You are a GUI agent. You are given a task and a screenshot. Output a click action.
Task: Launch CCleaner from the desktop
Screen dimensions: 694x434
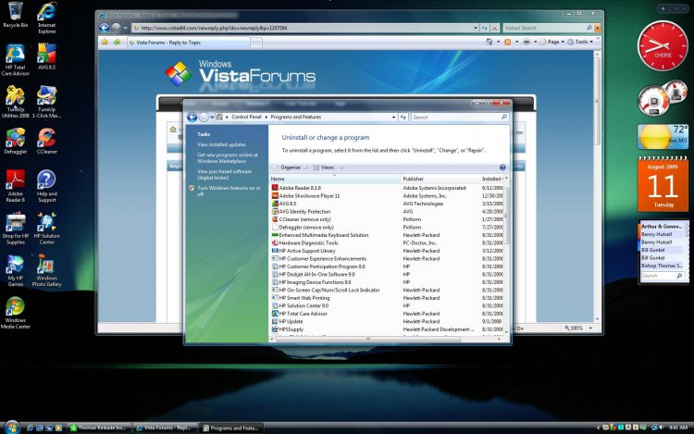(46, 141)
